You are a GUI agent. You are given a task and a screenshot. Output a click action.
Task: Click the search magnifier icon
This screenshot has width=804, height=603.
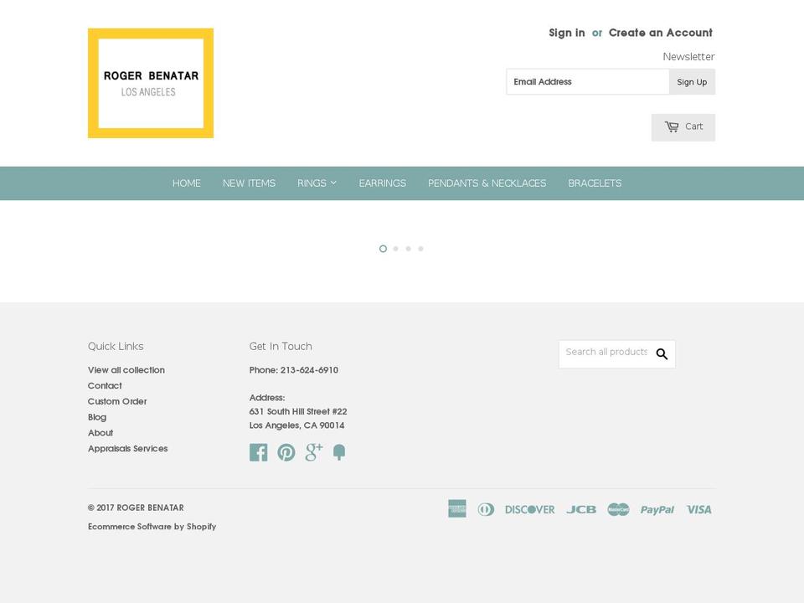coord(662,353)
